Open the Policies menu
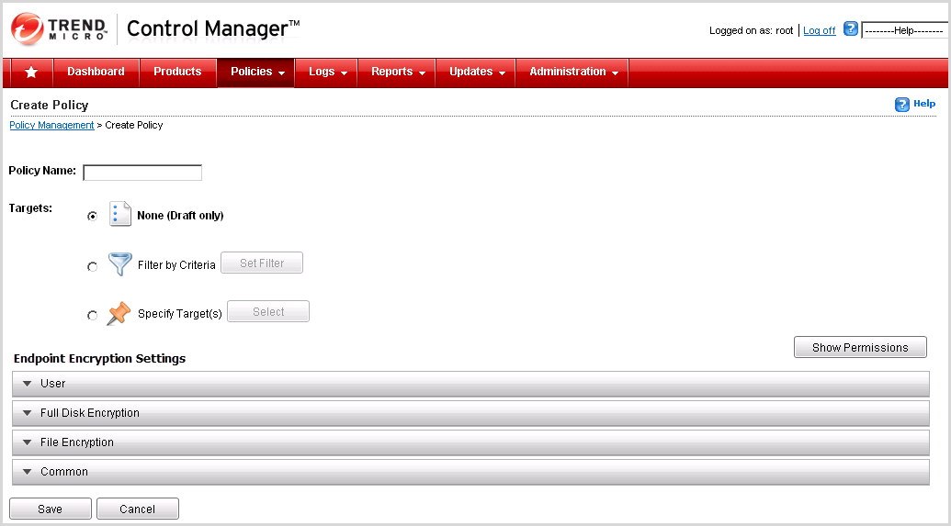Viewport: 951px width, 526px height. point(256,72)
